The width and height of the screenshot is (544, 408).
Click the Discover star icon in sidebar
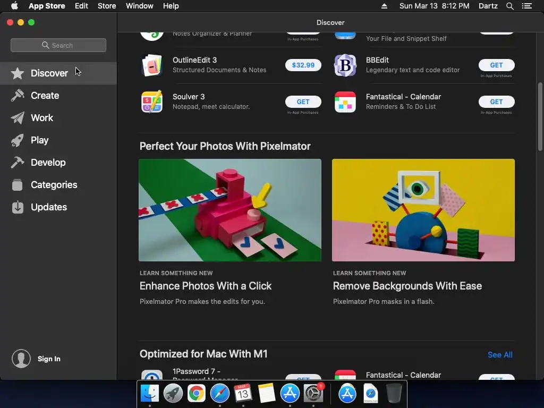(18, 73)
